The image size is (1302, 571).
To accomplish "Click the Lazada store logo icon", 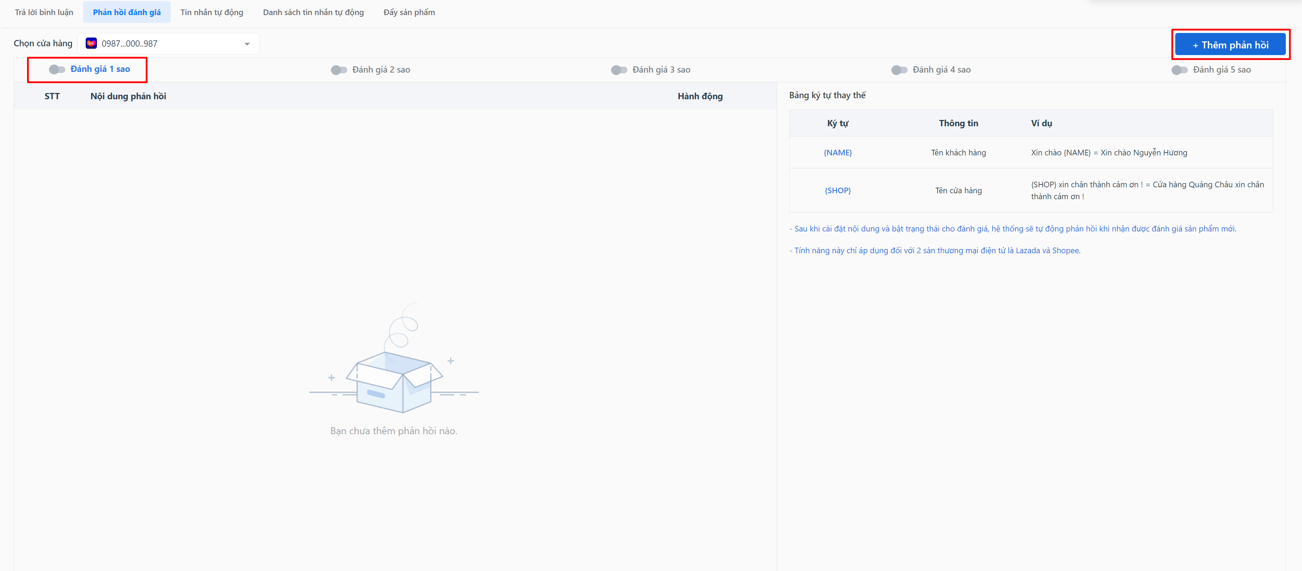I will [91, 43].
